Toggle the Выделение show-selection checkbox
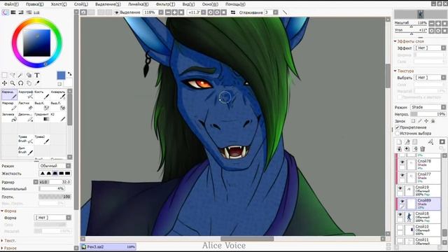 [x=117, y=13]
